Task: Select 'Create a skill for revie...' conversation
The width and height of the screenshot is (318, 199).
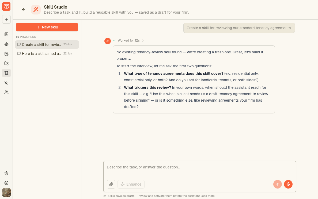Action: click(47, 45)
